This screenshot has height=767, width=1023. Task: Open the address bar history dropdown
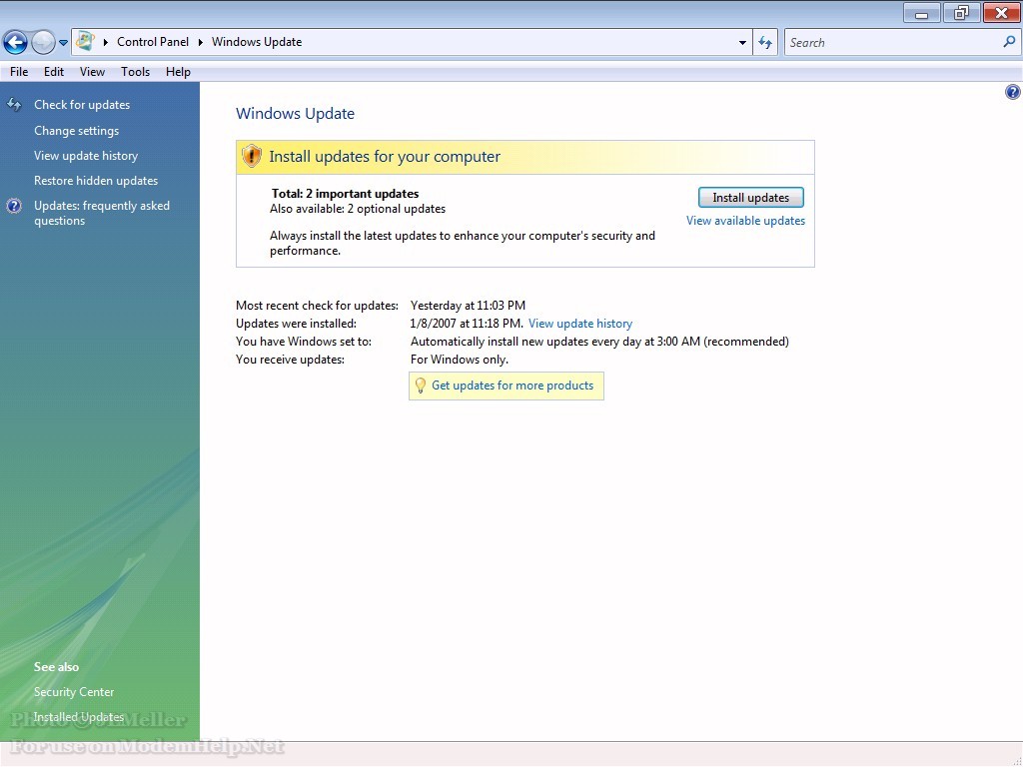pos(742,42)
